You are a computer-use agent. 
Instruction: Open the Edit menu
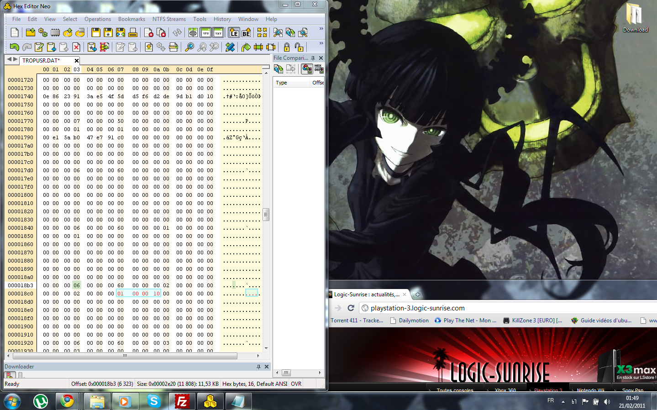[32, 19]
